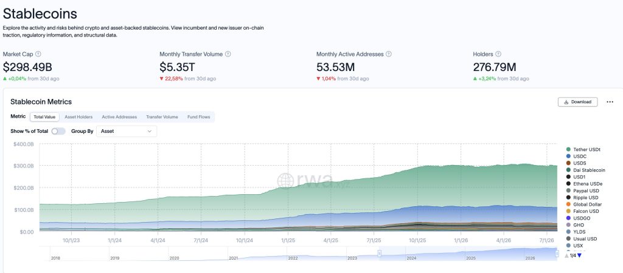Viewport: 623px width, 273px height.
Task: Open the Group By Asset dropdown
Action: click(127, 131)
